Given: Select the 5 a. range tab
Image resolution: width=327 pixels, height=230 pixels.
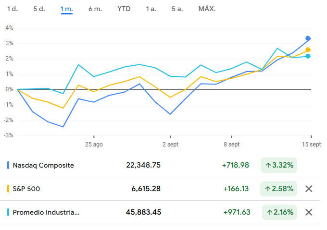Looking at the screenshot, I should [x=177, y=9].
